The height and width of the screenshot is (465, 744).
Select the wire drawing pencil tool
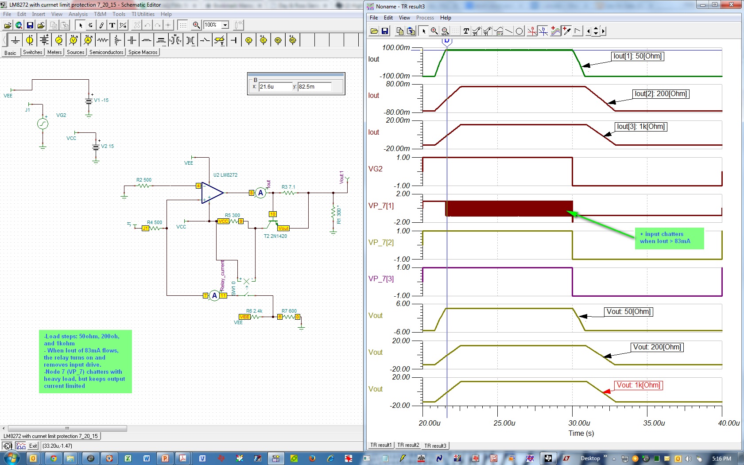pos(101,25)
